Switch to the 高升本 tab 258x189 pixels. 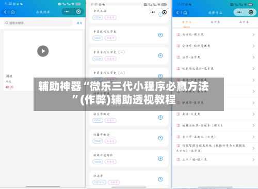tap(244, 22)
